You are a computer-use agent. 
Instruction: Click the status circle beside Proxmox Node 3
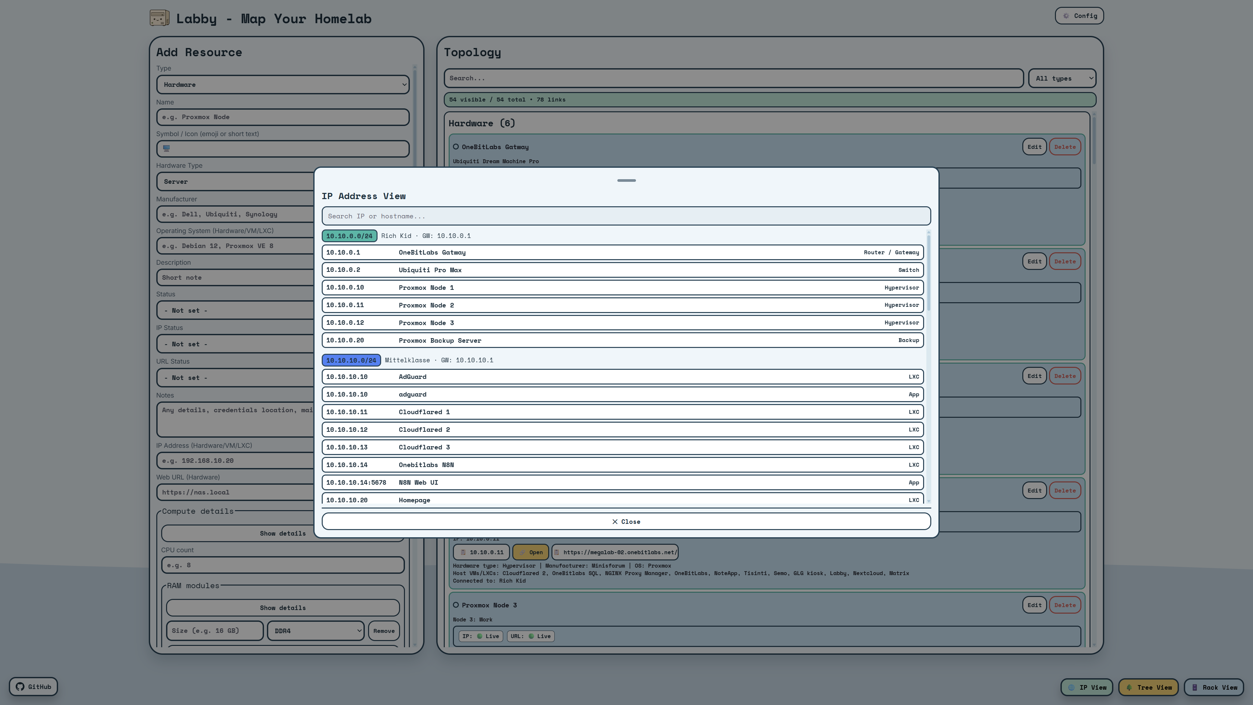tap(456, 605)
